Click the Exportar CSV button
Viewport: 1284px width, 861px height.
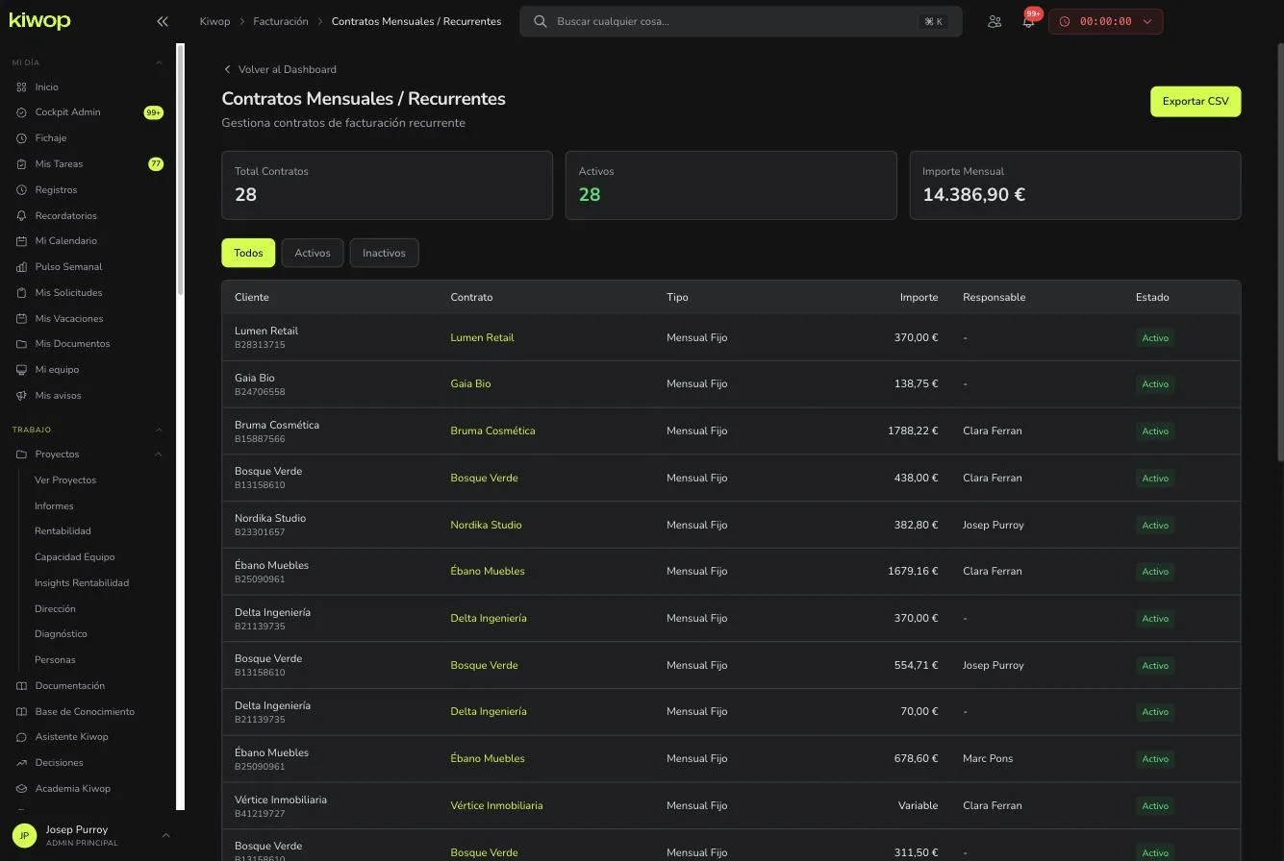[1196, 101]
